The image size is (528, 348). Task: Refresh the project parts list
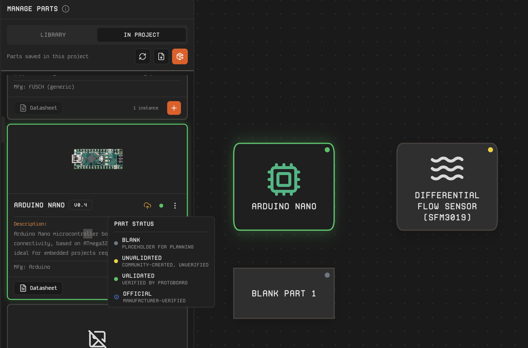click(x=143, y=56)
